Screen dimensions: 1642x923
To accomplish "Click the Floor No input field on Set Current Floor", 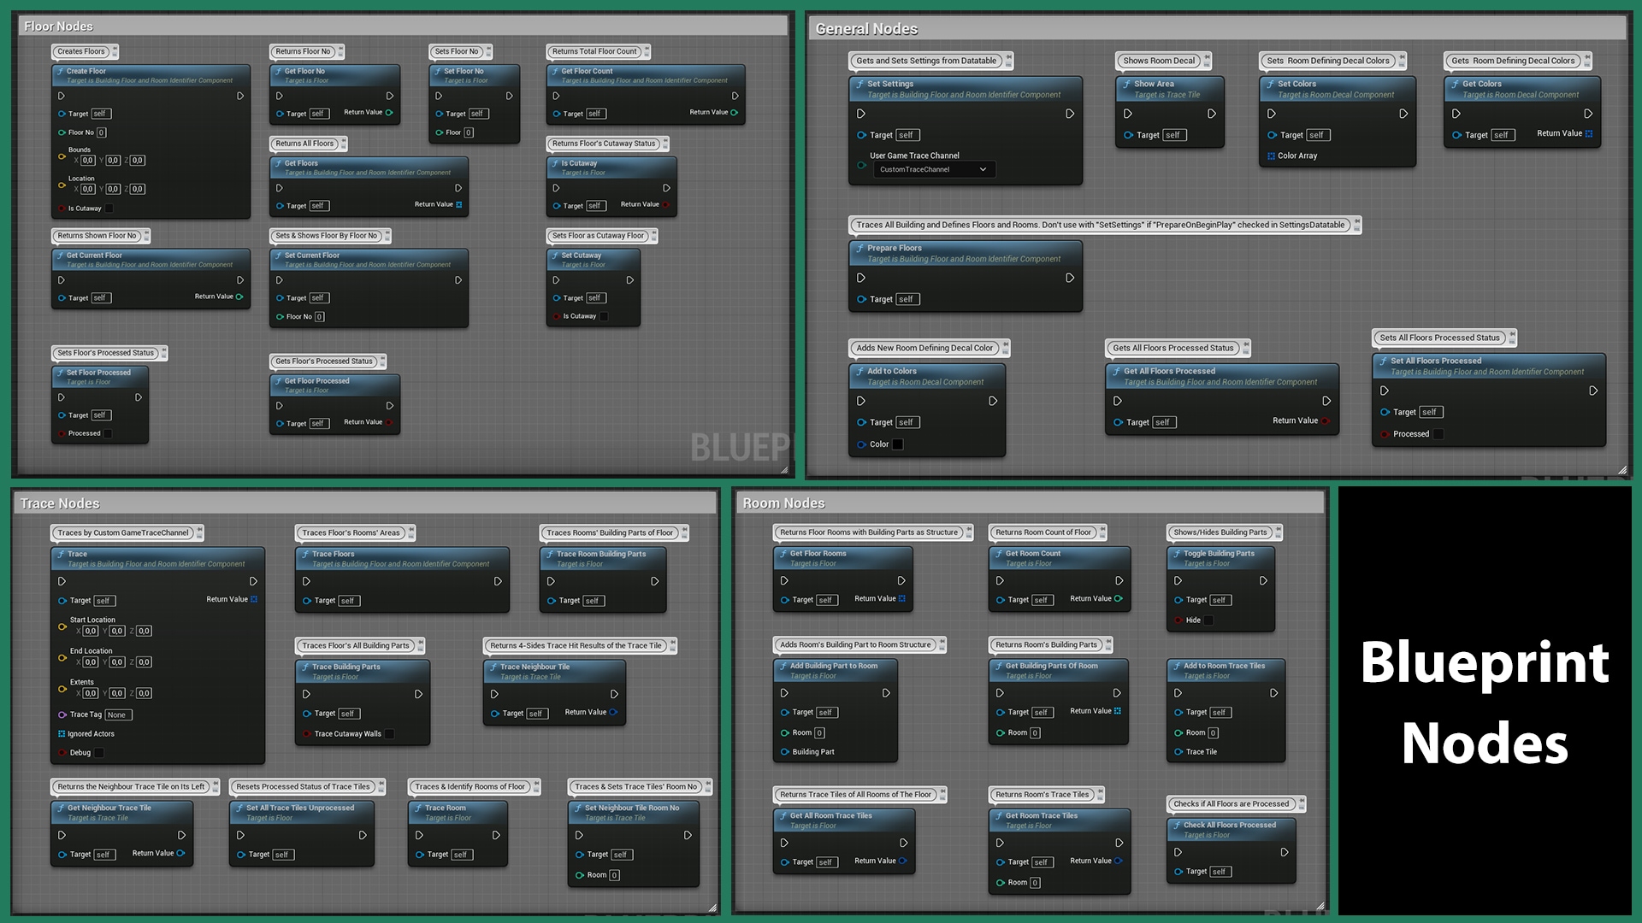I will (x=318, y=316).
